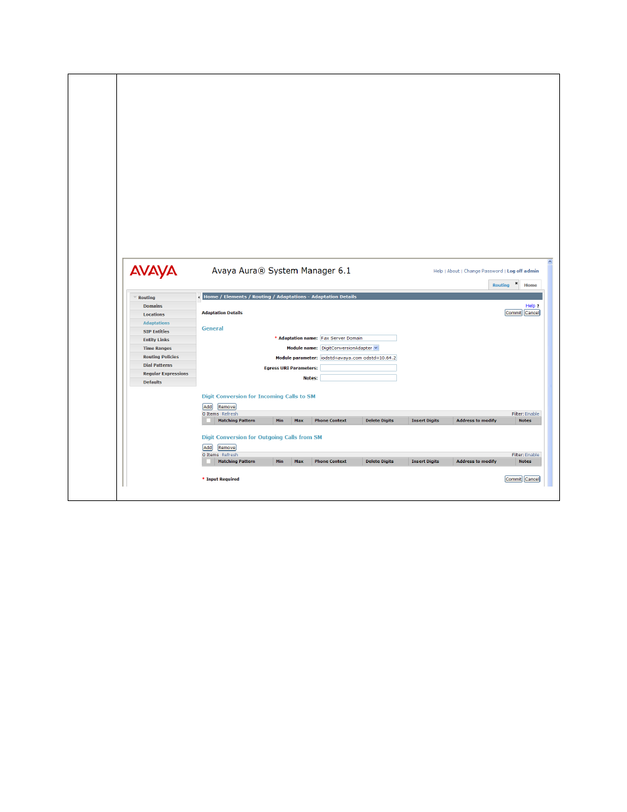Open Locations in the routing menu
The width and height of the screenshot is (627, 812).
154,314
